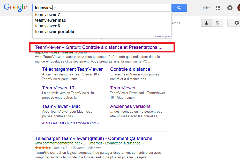Expand the green arrow beside commentcamarche URL
The height and width of the screenshot is (162, 240).
click(x=143, y=143)
